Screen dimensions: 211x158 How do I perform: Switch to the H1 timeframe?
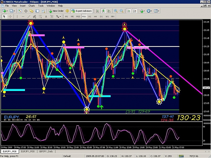pos(89,17)
